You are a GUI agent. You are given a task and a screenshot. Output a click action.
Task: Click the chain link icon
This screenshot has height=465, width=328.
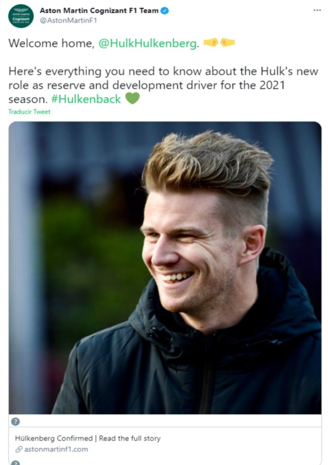[x=19, y=449]
